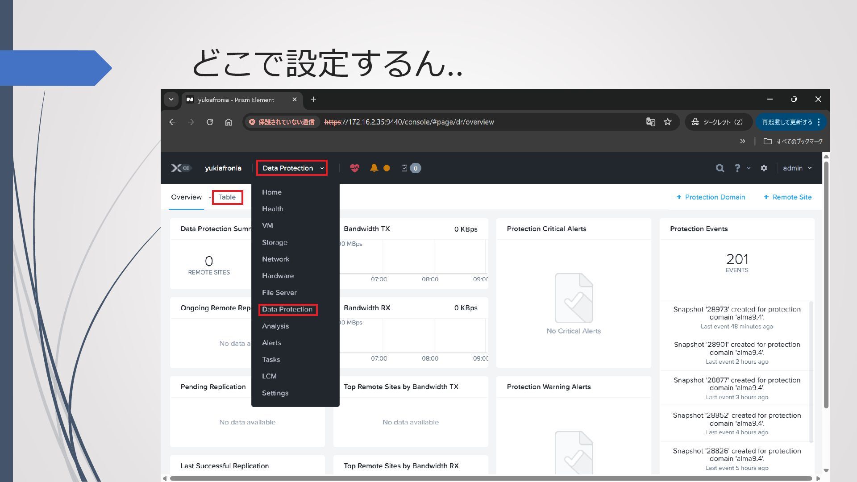Open the all bookmarks folder
Screen dimensions: 857x482
793,141
